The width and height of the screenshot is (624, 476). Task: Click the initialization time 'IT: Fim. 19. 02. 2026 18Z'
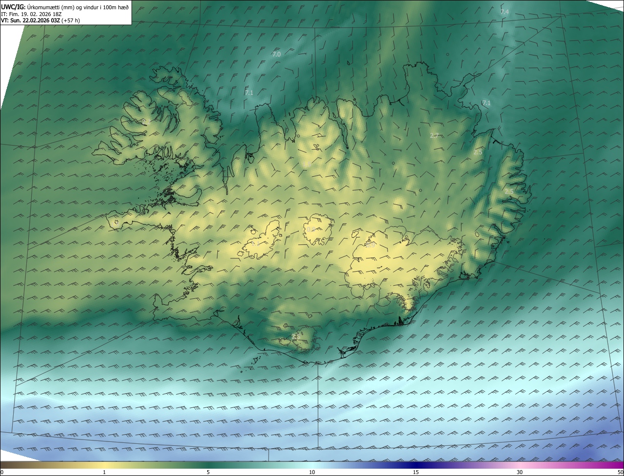coord(31,14)
